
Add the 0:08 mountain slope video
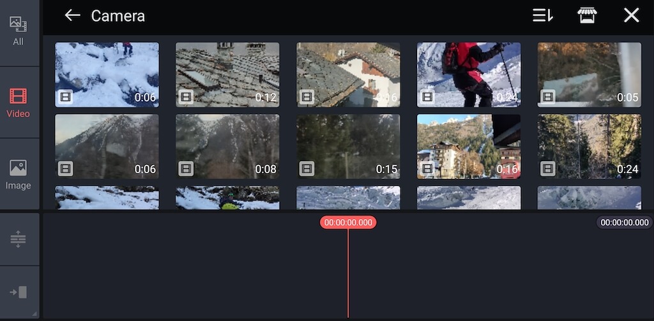coord(227,146)
